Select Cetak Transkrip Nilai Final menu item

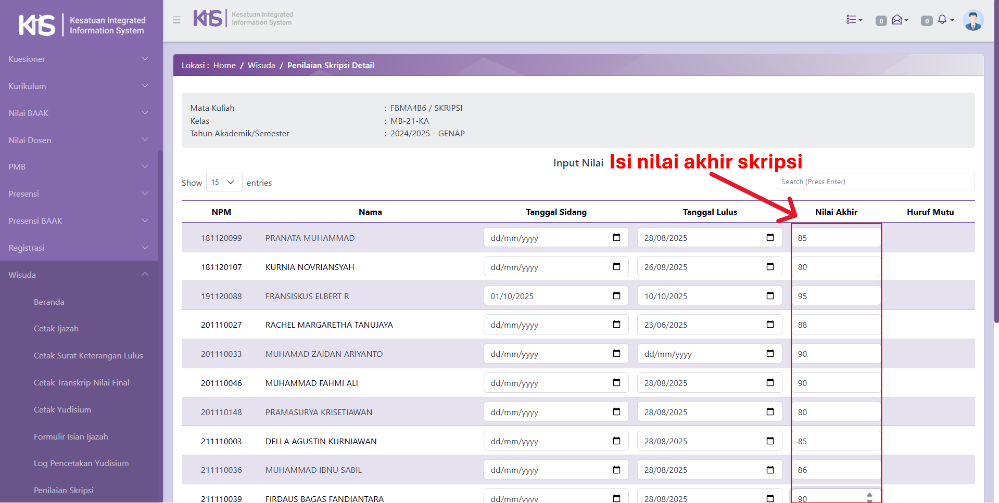pyautogui.click(x=82, y=383)
